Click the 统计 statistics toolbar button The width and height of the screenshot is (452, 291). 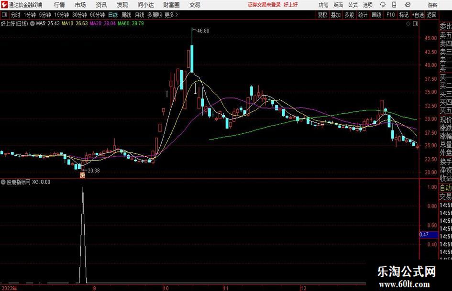coord(363,15)
